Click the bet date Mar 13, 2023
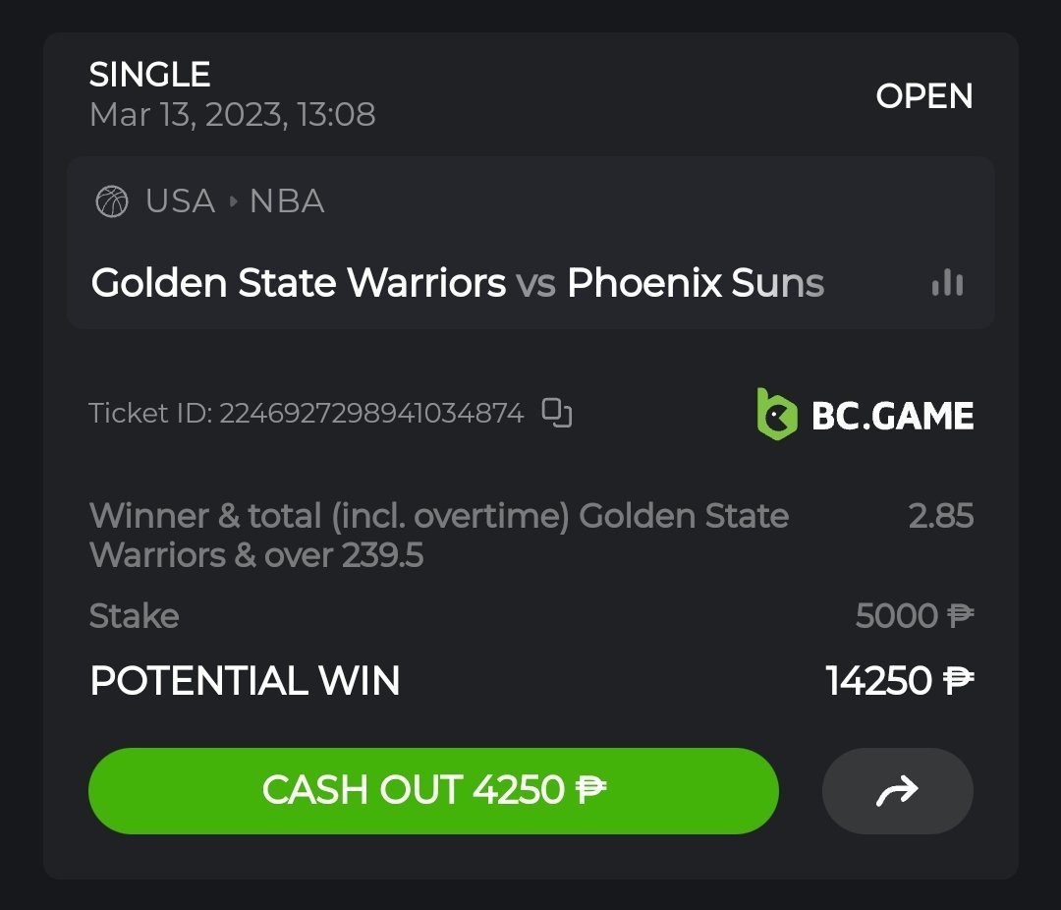The height and width of the screenshot is (910, 1061). (232, 115)
